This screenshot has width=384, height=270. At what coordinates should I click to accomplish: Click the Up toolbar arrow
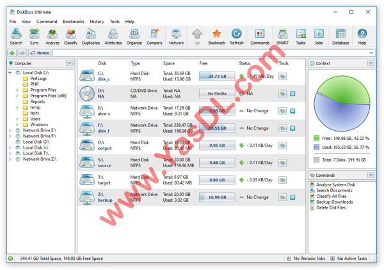point(197,36)
